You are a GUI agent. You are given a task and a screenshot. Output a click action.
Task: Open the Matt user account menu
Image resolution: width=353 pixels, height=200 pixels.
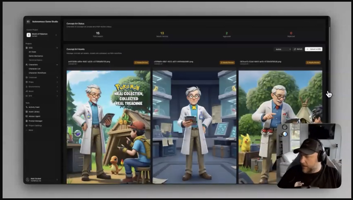tap(41, 179)
